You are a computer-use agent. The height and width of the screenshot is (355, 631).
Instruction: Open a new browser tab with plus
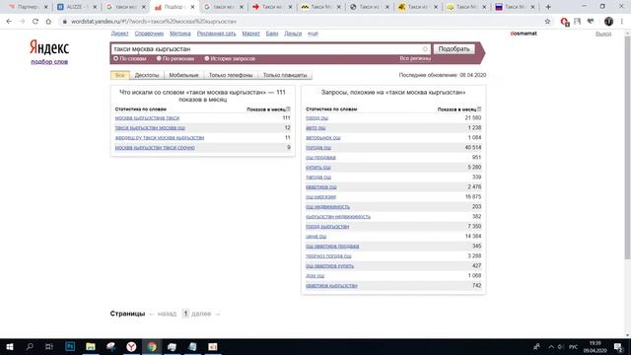coord(548,7)
